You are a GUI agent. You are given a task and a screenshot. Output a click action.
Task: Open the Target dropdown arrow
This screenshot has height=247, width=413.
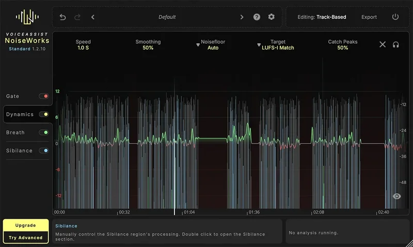click(x=259, y=45)
